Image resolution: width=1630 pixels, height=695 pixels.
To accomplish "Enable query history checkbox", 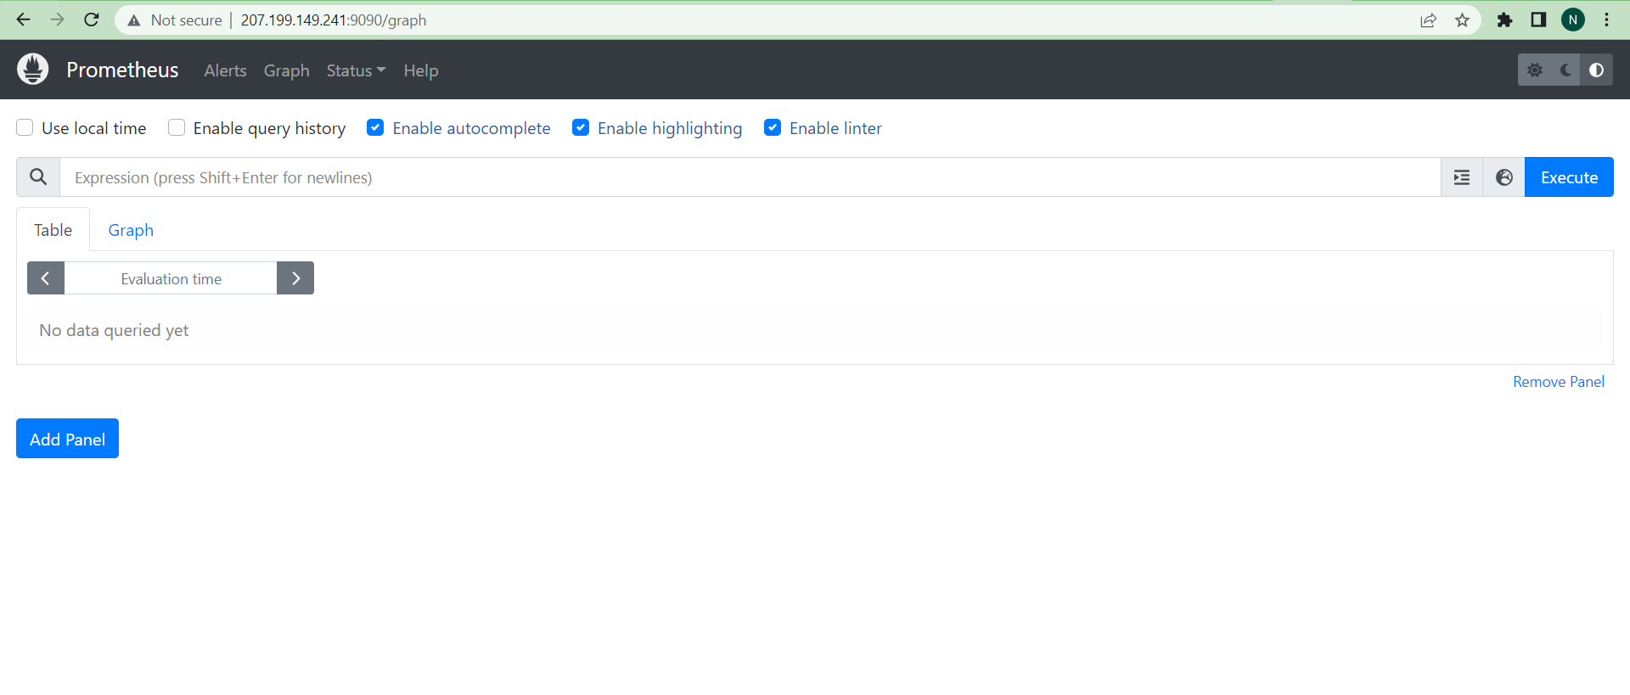I will (177, 127).
